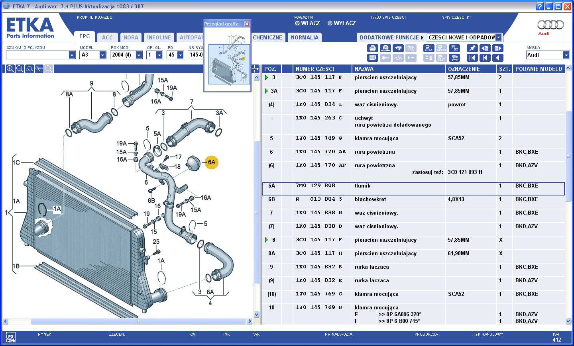Select the WYLACZ magazyn radio button

pos(330,23)
